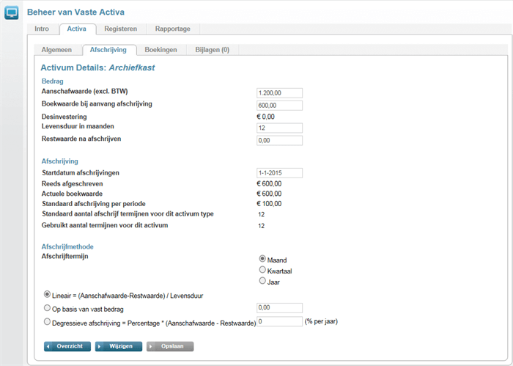Select the Maand radio button

pyautogui.click(x=262, y=259)
